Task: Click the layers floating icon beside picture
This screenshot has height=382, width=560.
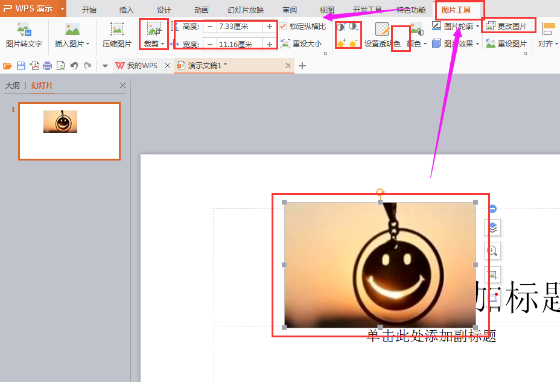Action: (492, 228)
